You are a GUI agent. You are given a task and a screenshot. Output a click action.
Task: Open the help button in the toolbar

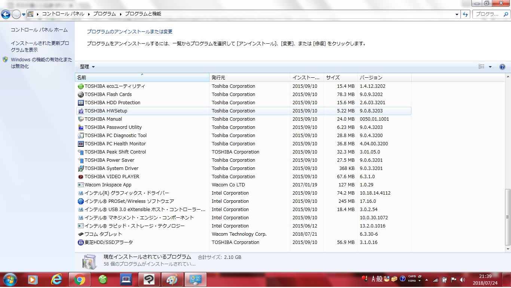coord(502,67)
